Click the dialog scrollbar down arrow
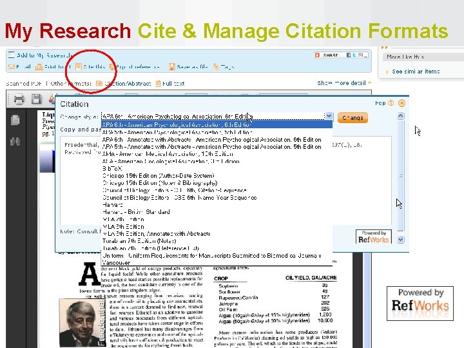This screenshot has width=464, height=348. click(401, 239)
